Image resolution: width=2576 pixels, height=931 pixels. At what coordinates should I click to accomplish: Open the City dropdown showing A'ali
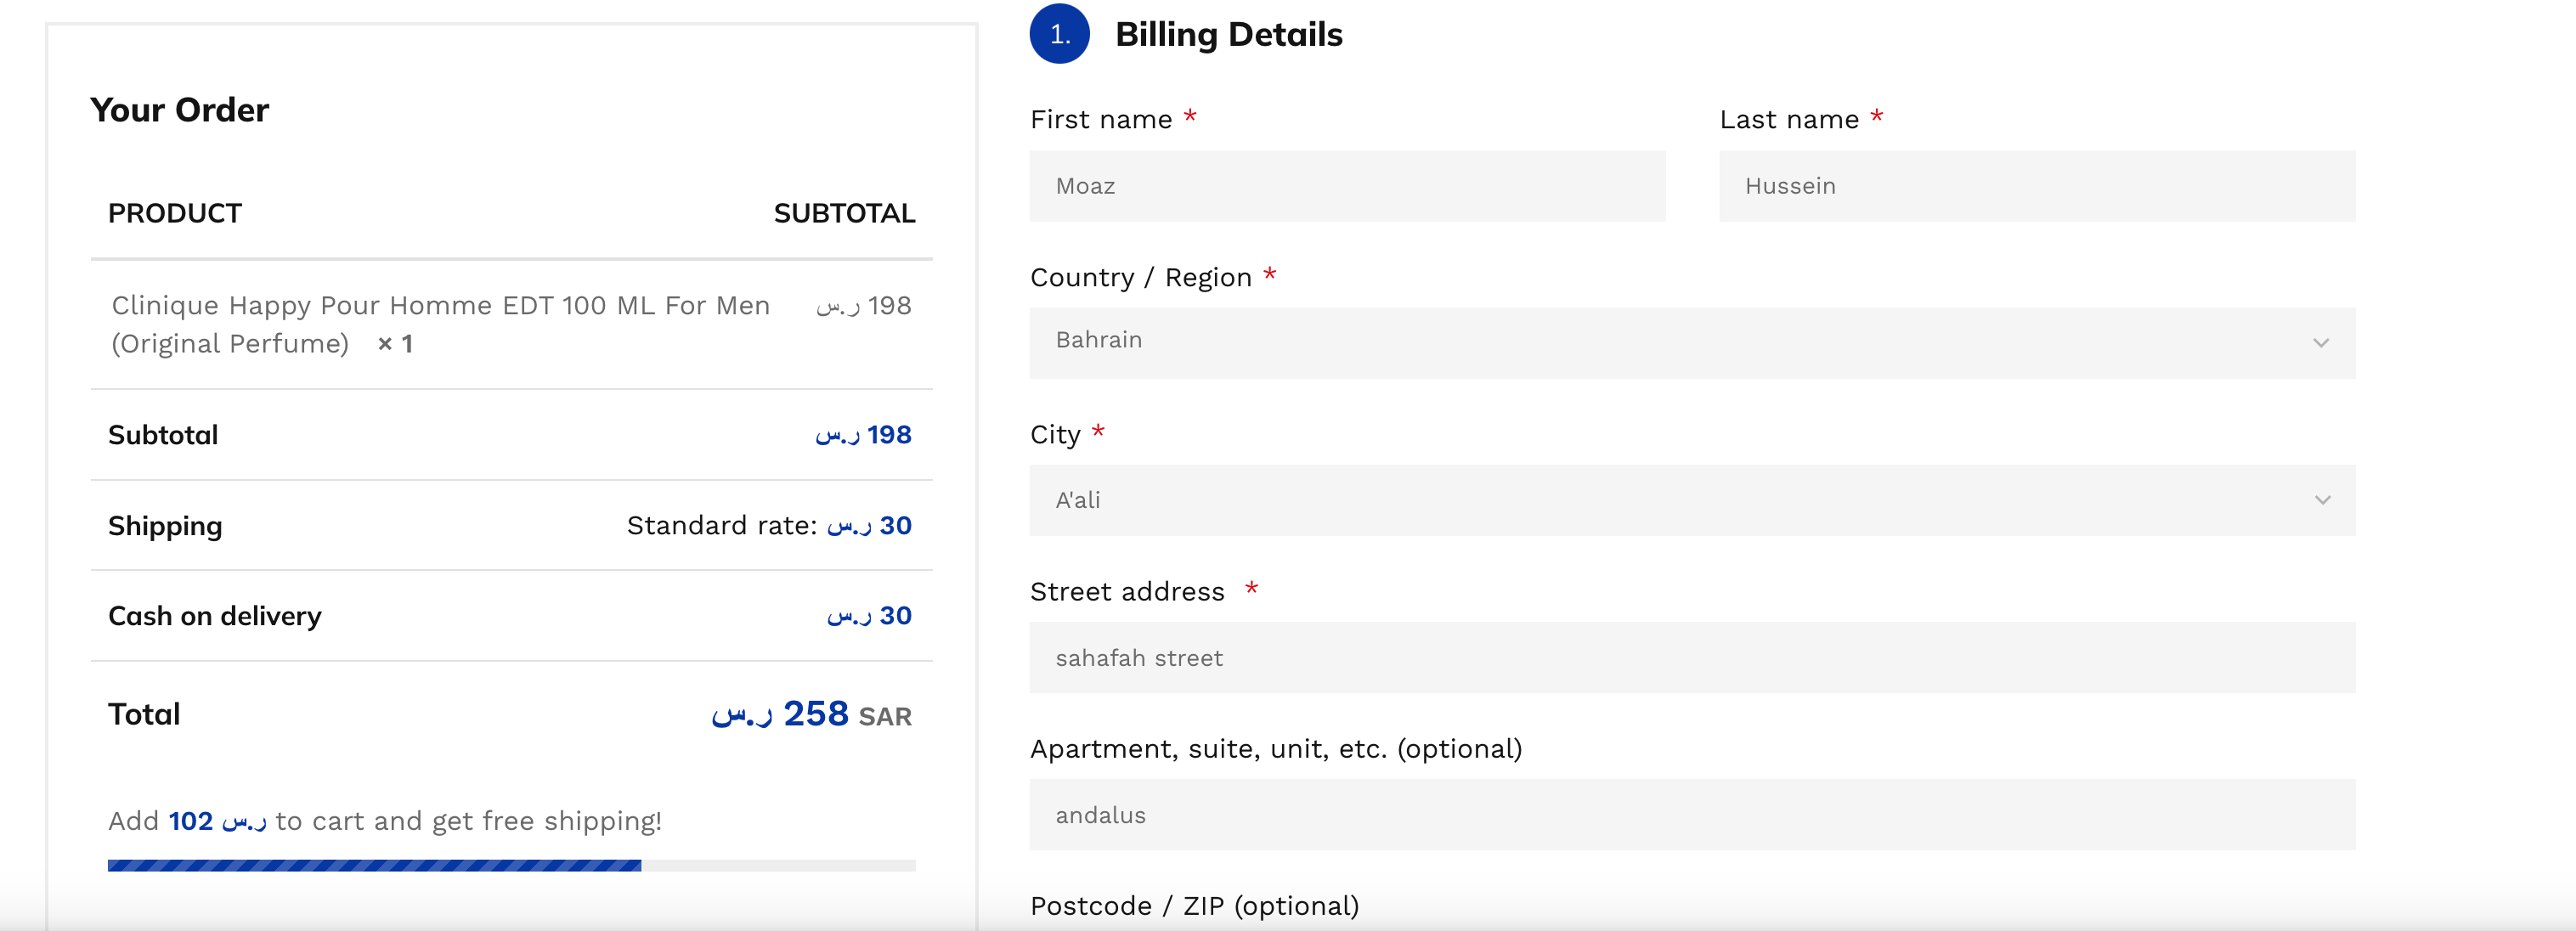(1692, 500)
